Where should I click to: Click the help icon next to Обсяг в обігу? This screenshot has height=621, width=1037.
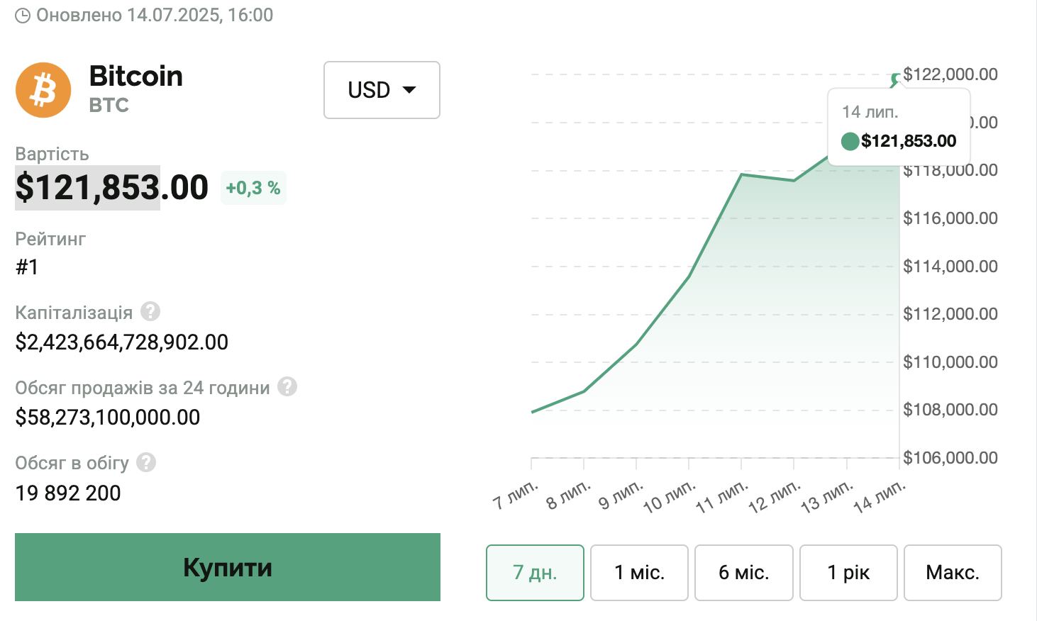tap(146, 462)
